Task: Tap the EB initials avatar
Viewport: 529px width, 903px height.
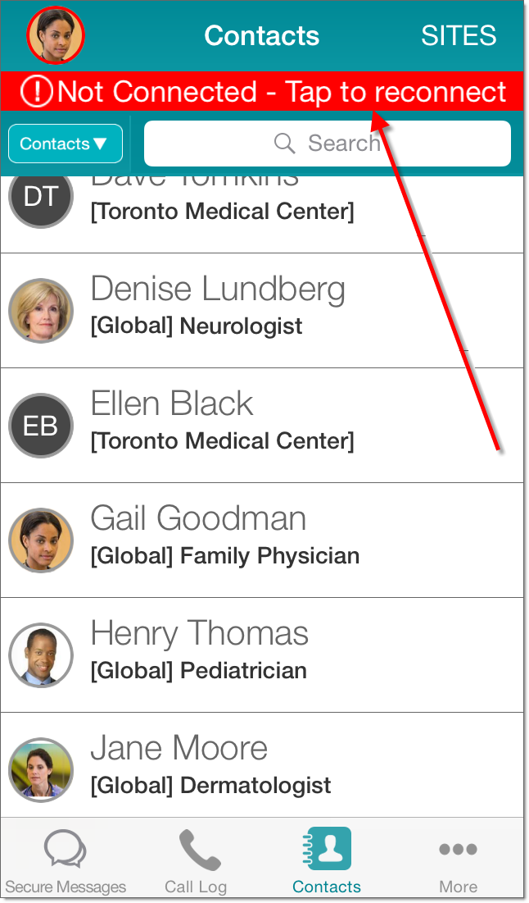Action: click(x=41, y=426)
